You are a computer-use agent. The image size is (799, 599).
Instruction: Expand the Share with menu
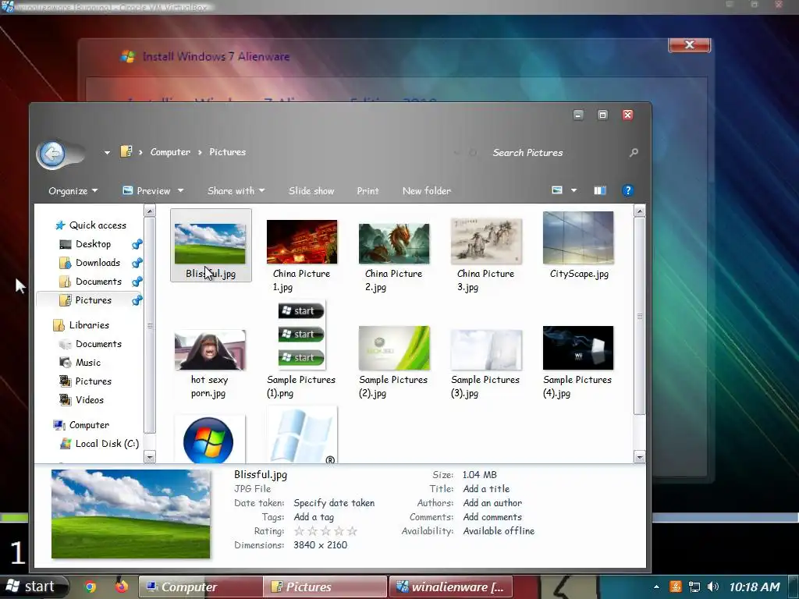(236, 191)
